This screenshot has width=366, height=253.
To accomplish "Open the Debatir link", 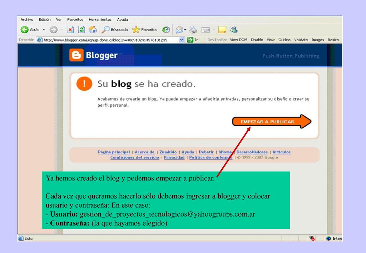I will tap(206, 152).
